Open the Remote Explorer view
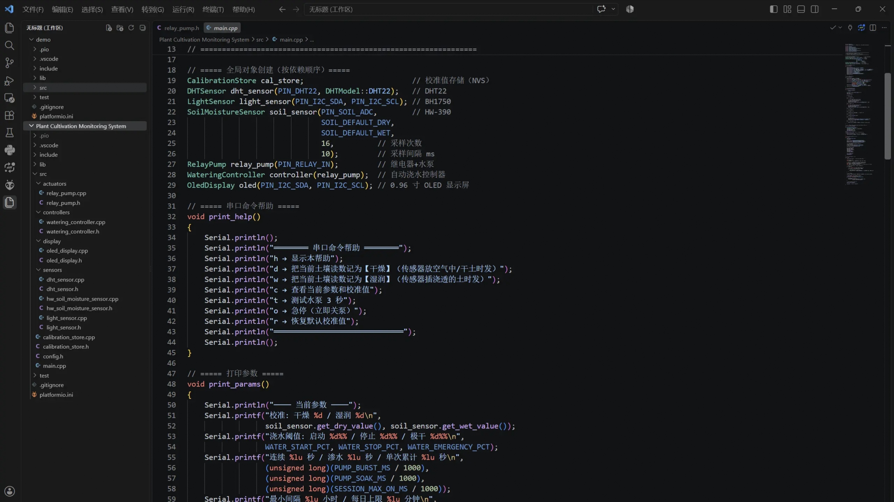This screenshot has width=894, height=502. click(9, 98)
